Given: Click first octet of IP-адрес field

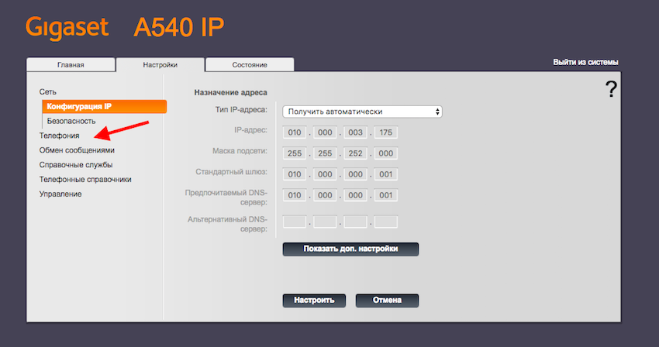Looking at the screenshot, I should tap(295, 132).
